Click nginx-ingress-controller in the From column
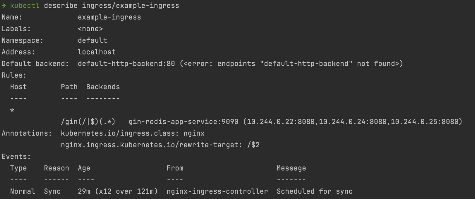 pos(217,191)
